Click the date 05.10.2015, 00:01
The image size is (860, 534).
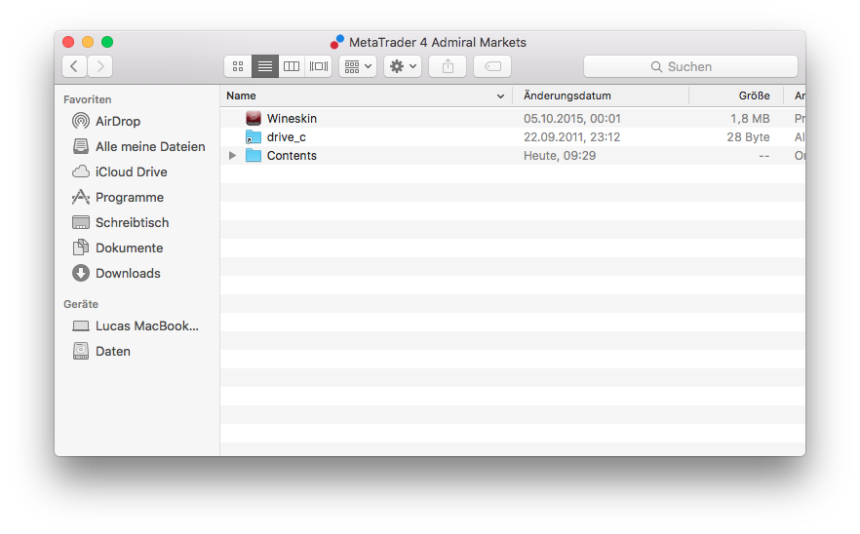click(572, 119)
